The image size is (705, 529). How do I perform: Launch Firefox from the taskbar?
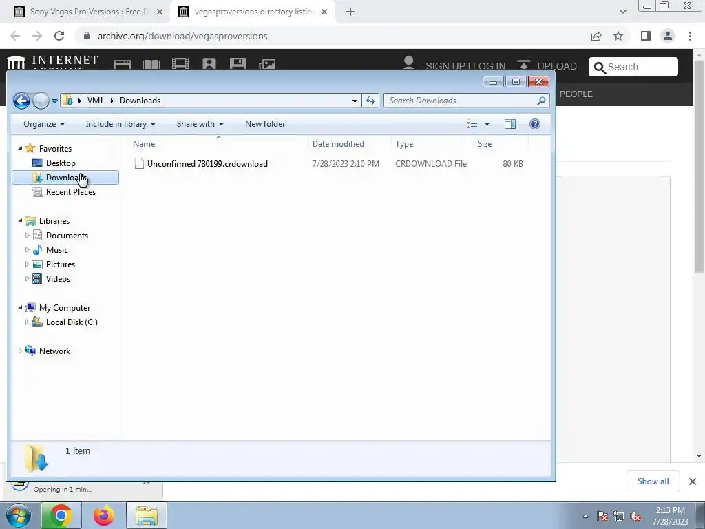[103, 515]
